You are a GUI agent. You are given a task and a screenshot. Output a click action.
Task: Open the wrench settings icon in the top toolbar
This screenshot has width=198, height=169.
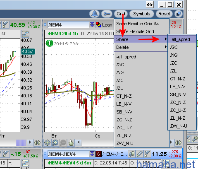point(107,14)
